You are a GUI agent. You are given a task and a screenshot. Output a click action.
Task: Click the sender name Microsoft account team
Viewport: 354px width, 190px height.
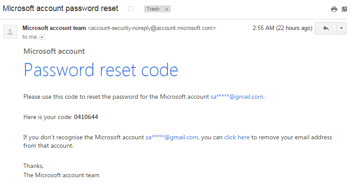[x=54, y=28]
